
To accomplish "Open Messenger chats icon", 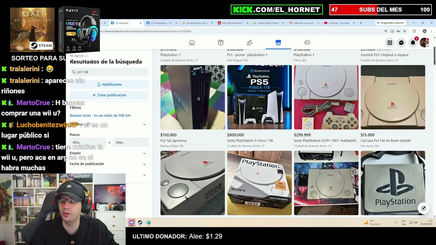I will point(401,43).
